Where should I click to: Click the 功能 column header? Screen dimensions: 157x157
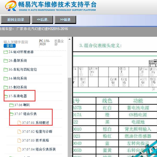(138, 101)
